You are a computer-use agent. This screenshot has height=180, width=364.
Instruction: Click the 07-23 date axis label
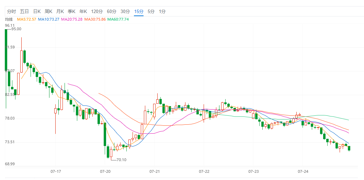click(x=253, y=172)
